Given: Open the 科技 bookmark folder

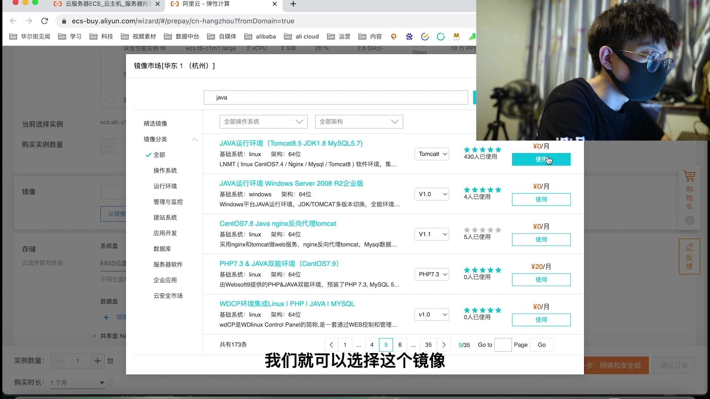Looking at the screenshot, I should (x=101, y=36).
